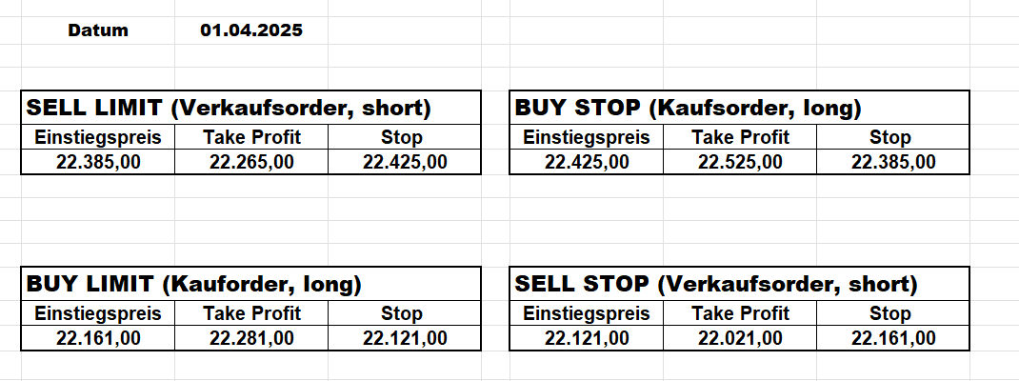This screenshot has height=381, width=1019.
Task: Click the BUY STOP entry price 22.425,00
Action: 587,162
